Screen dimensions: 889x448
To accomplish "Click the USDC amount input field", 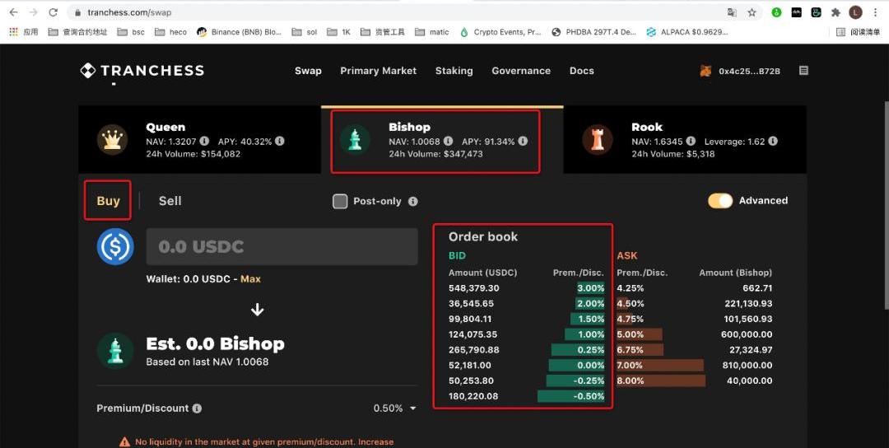I will [282, 246].
